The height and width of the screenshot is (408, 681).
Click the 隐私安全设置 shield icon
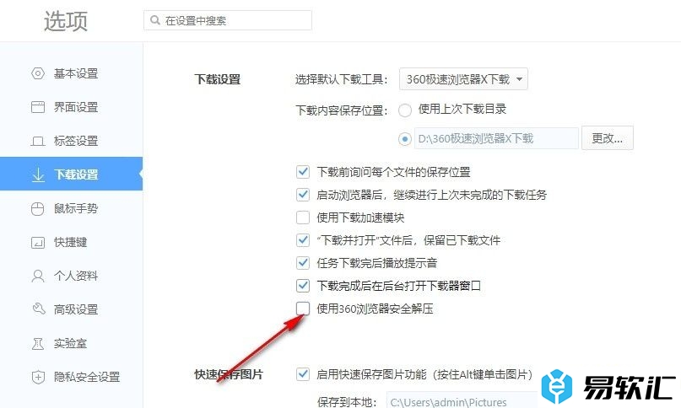click(38, 377)
